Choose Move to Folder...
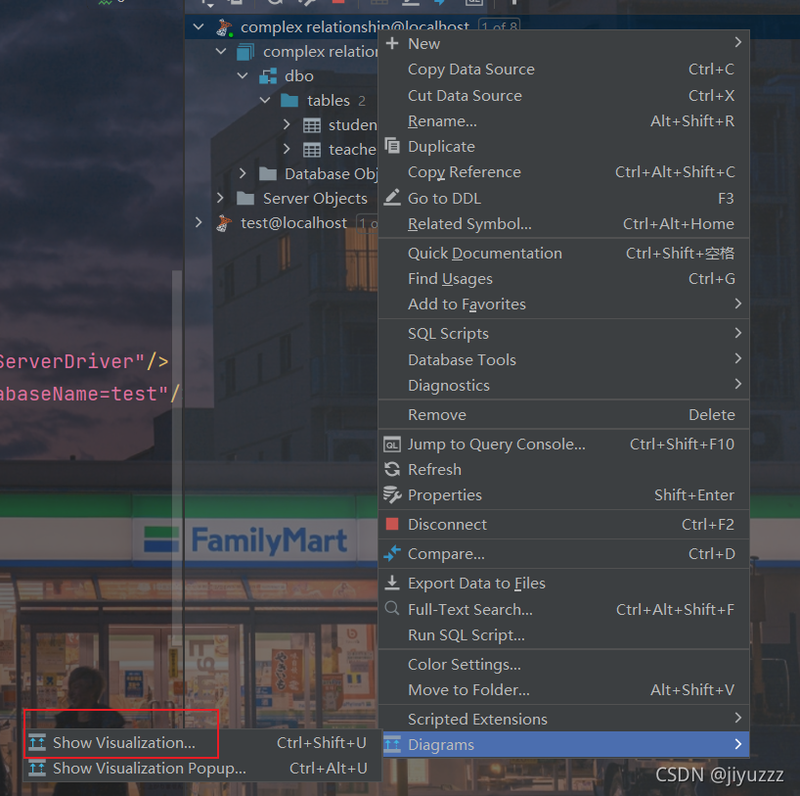This screenshot has height=796, width=800. (x=563, y=689)
